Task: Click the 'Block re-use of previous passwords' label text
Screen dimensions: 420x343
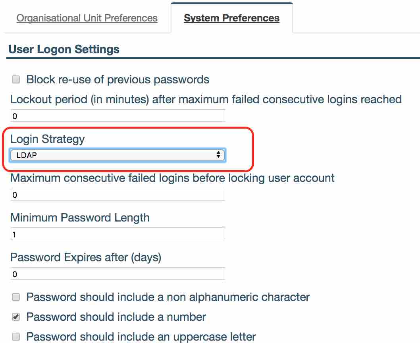Action: point(118,79)
